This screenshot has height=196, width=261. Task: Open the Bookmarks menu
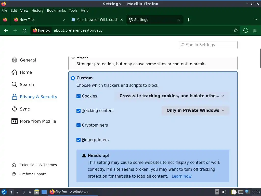(x=56, y=10)
